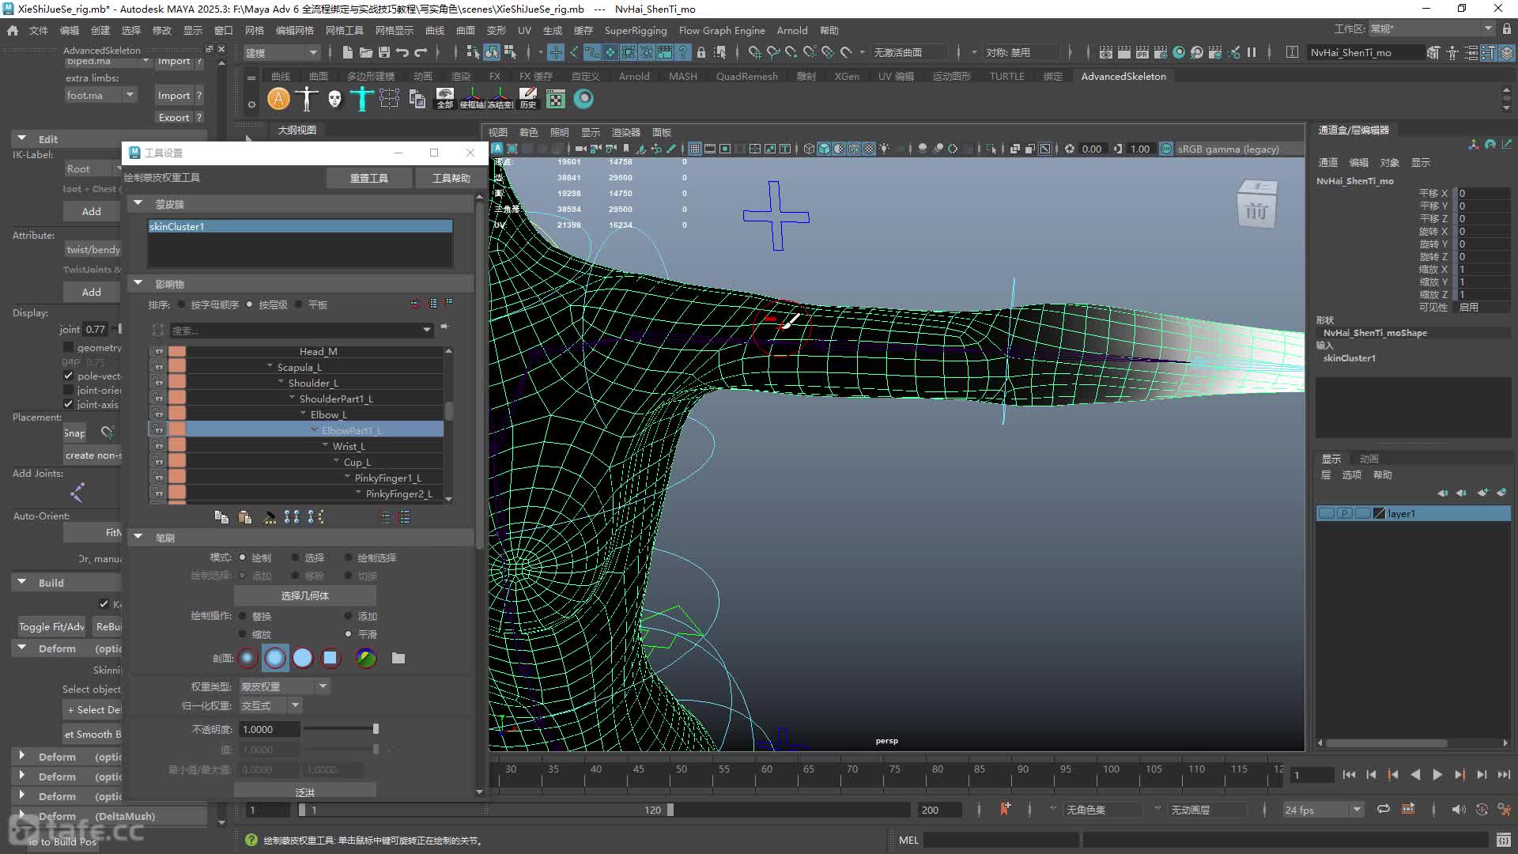Click the skull face icon on shelf
Viewport: 1518px width, 854px height.
pos(334,99)
